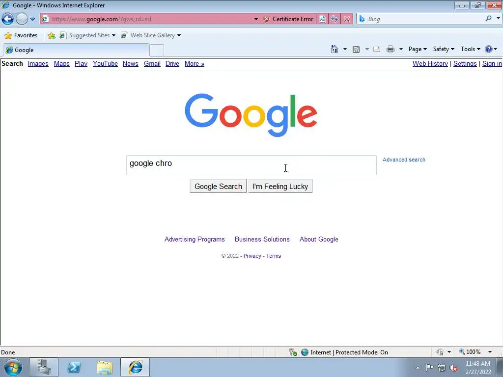
Task: Open the Advanced search link
Action: click(x=404, y=160)
